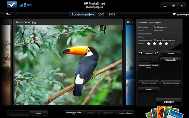Click the Возврат button

(x=168, y=102)
